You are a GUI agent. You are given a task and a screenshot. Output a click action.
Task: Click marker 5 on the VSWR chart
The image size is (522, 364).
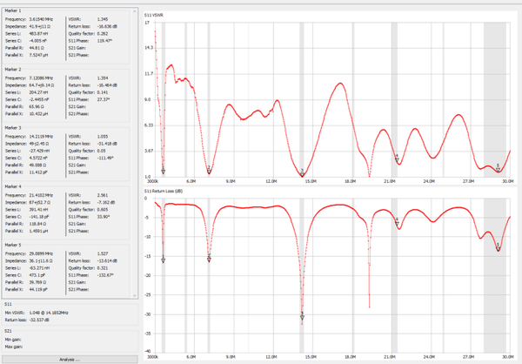498,167
